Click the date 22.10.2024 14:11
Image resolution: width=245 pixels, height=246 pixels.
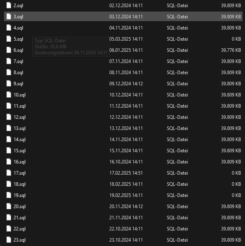[x=126, y=229]
